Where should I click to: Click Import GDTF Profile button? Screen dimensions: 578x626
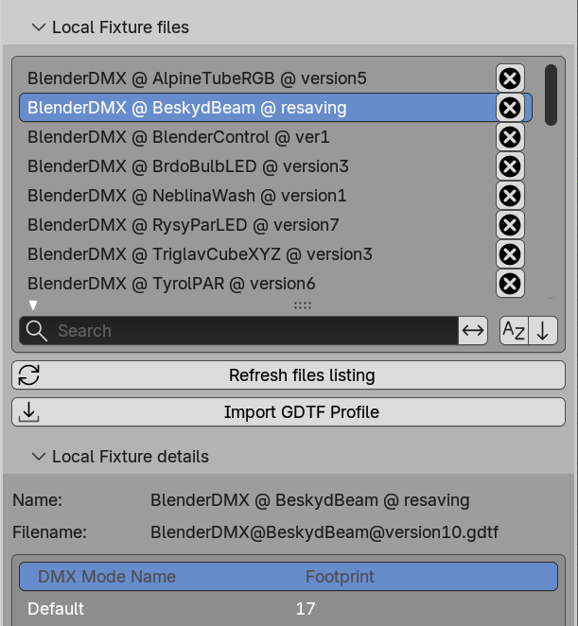pos(289,412)
